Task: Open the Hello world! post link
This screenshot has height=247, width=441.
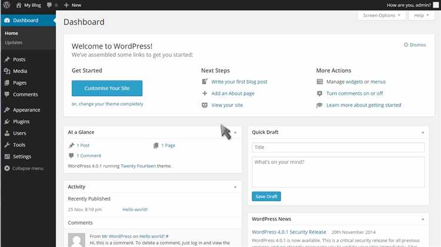Action: click(135, 209)
